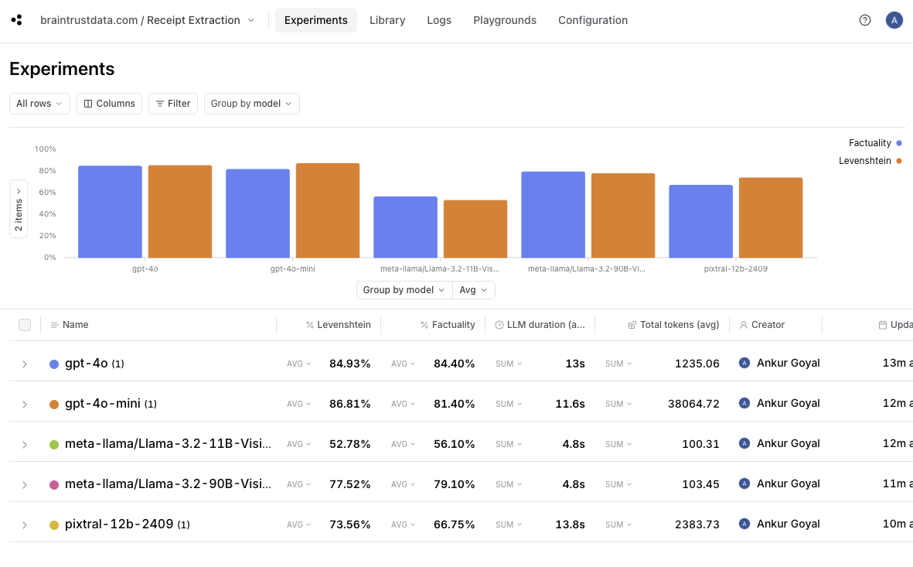Go to the Logs tab

click(439, 20)
